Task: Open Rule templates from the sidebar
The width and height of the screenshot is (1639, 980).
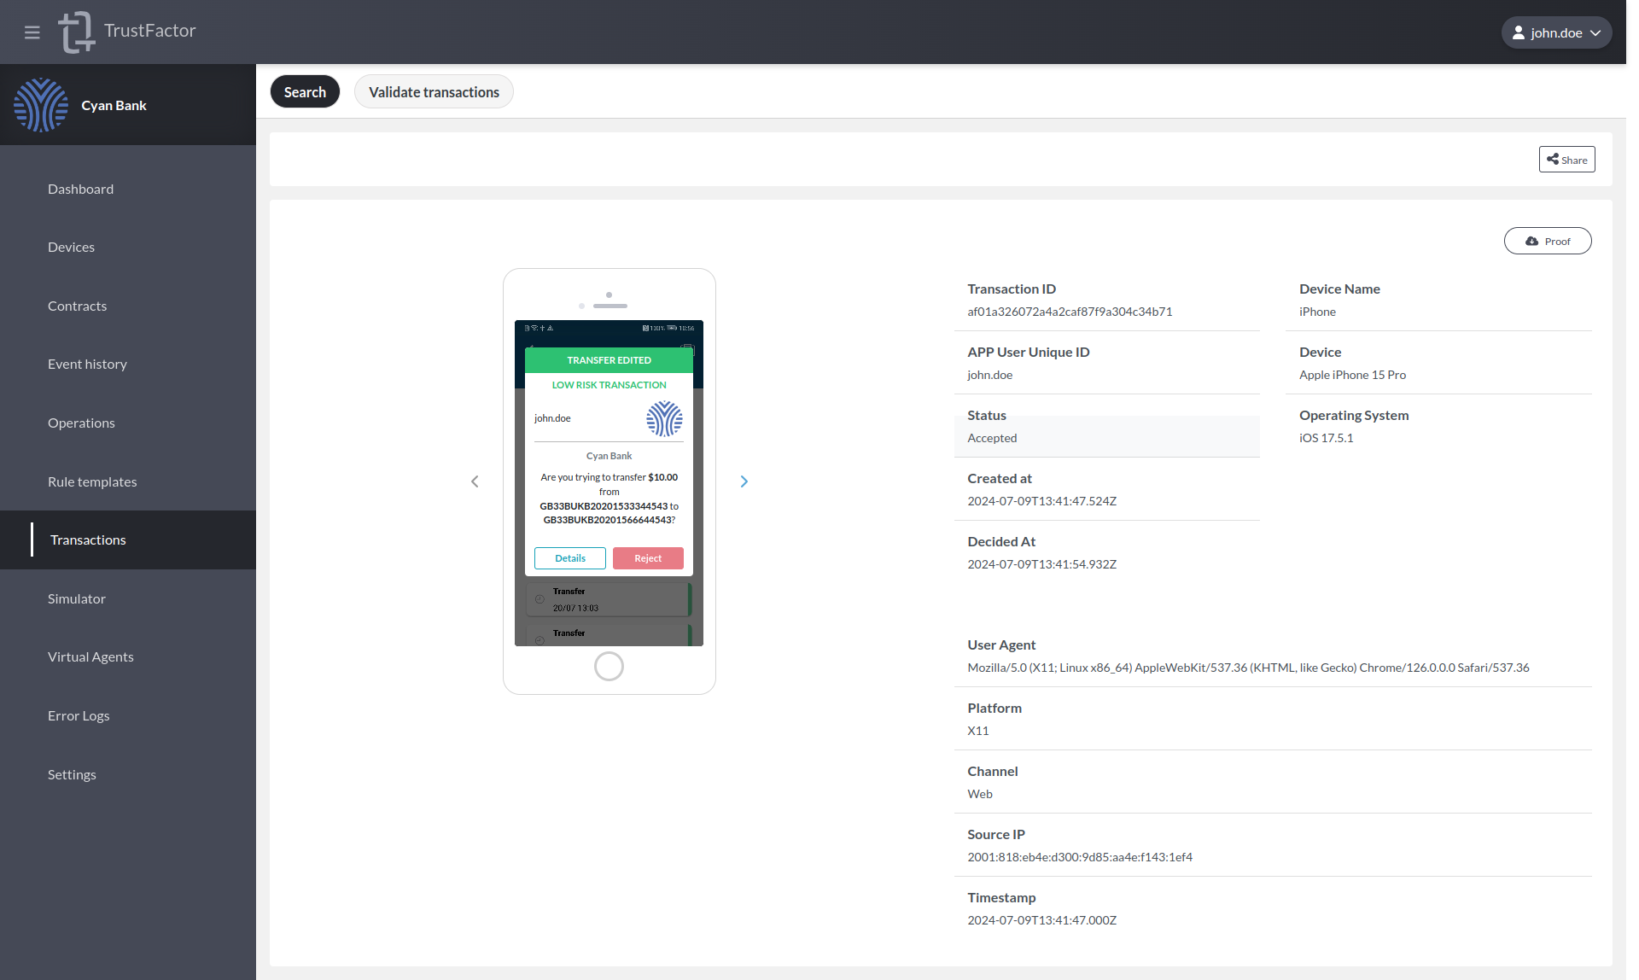Action: [x=91, y=481]
